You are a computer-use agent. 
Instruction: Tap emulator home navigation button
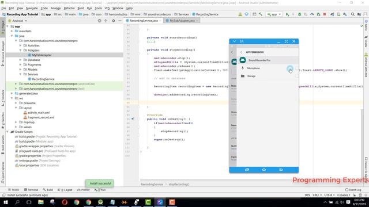[264, 170]
